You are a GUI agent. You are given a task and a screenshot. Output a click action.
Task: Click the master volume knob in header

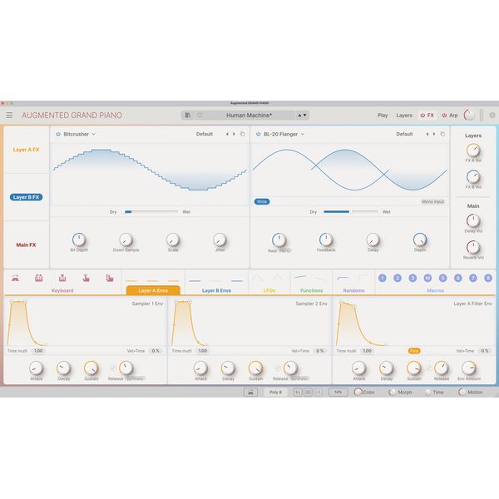(469, 115)
